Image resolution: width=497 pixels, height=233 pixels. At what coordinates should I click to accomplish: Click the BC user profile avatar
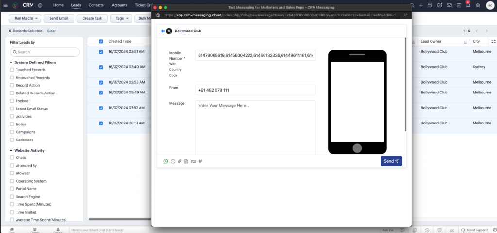[490, 5]
